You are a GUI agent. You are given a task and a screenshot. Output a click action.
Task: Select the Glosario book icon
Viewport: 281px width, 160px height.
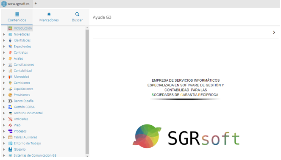pos(10,149)
